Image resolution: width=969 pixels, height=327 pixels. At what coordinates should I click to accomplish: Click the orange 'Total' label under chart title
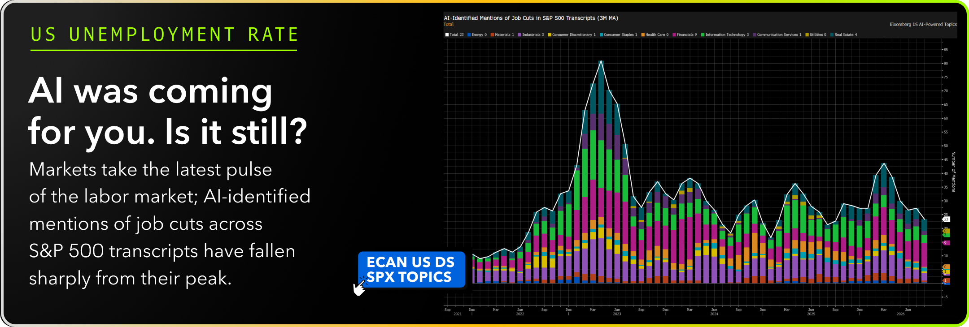tap(449, 25)
